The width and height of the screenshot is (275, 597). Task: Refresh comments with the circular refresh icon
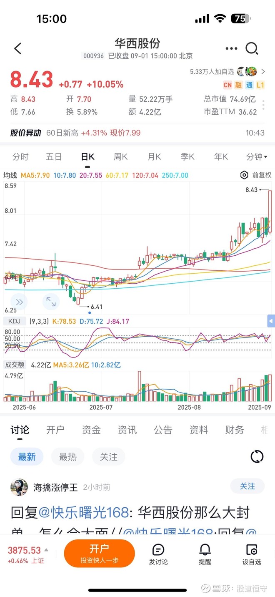point(257,457)
